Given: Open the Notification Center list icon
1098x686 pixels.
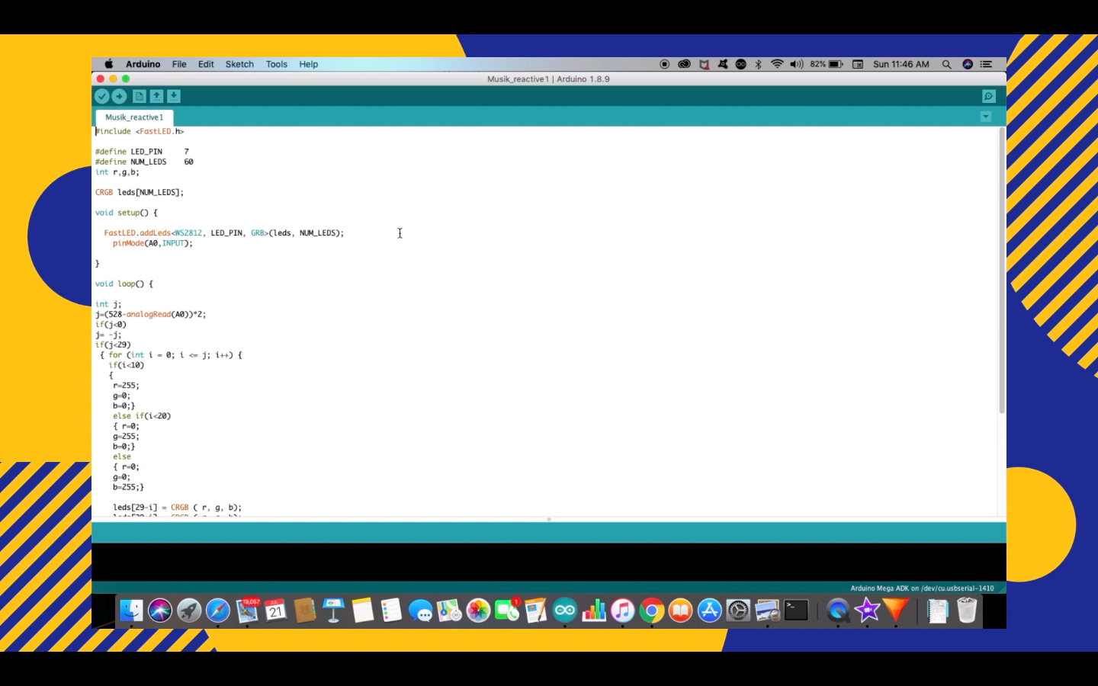Looking at the screenshot, I should [x=986, y=64].
